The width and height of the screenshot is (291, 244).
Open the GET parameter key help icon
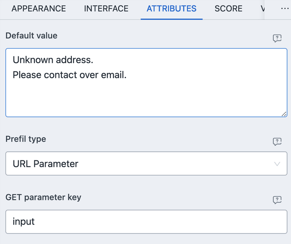(x=277, y=199)
